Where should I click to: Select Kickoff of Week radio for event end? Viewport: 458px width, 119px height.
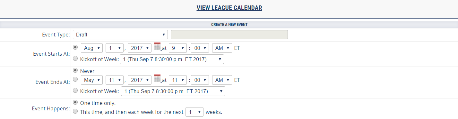click(x=75, y=91)
